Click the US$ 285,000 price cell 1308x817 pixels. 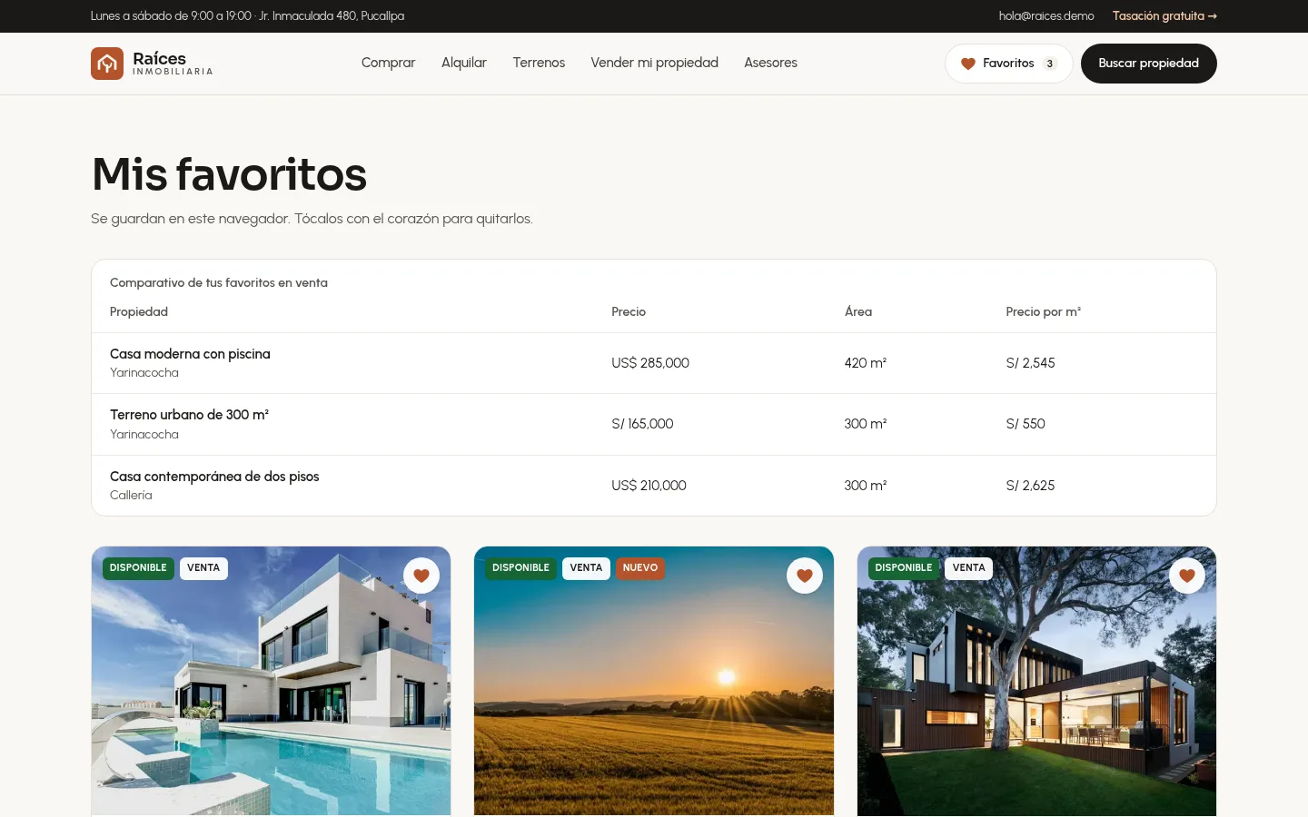point(650,363)
